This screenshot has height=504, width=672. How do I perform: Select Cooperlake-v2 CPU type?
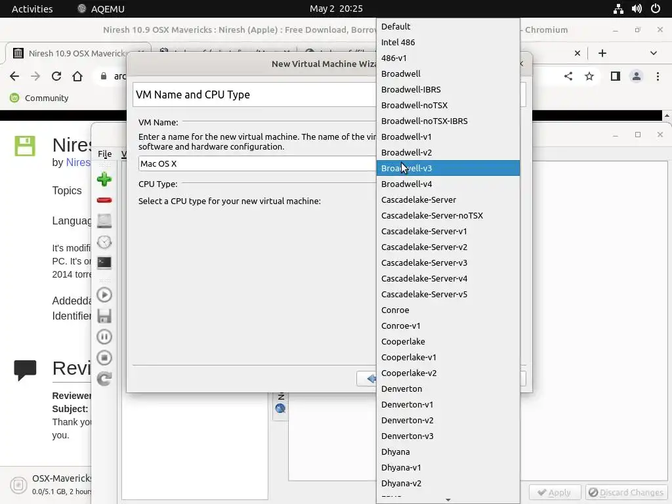pos(448,373)
